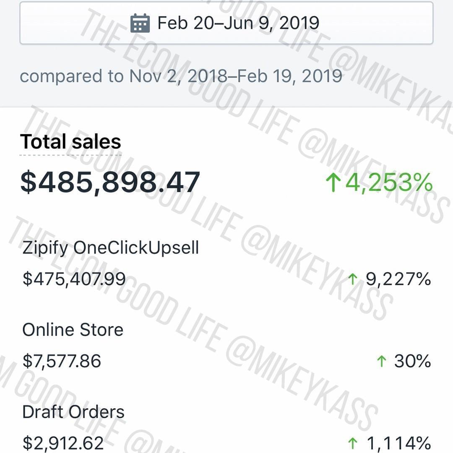Image resolution: width=453 pixels, height=453 pixels.
Task: Tap the 30% Online Store change
Action: [x=413, y=361]
